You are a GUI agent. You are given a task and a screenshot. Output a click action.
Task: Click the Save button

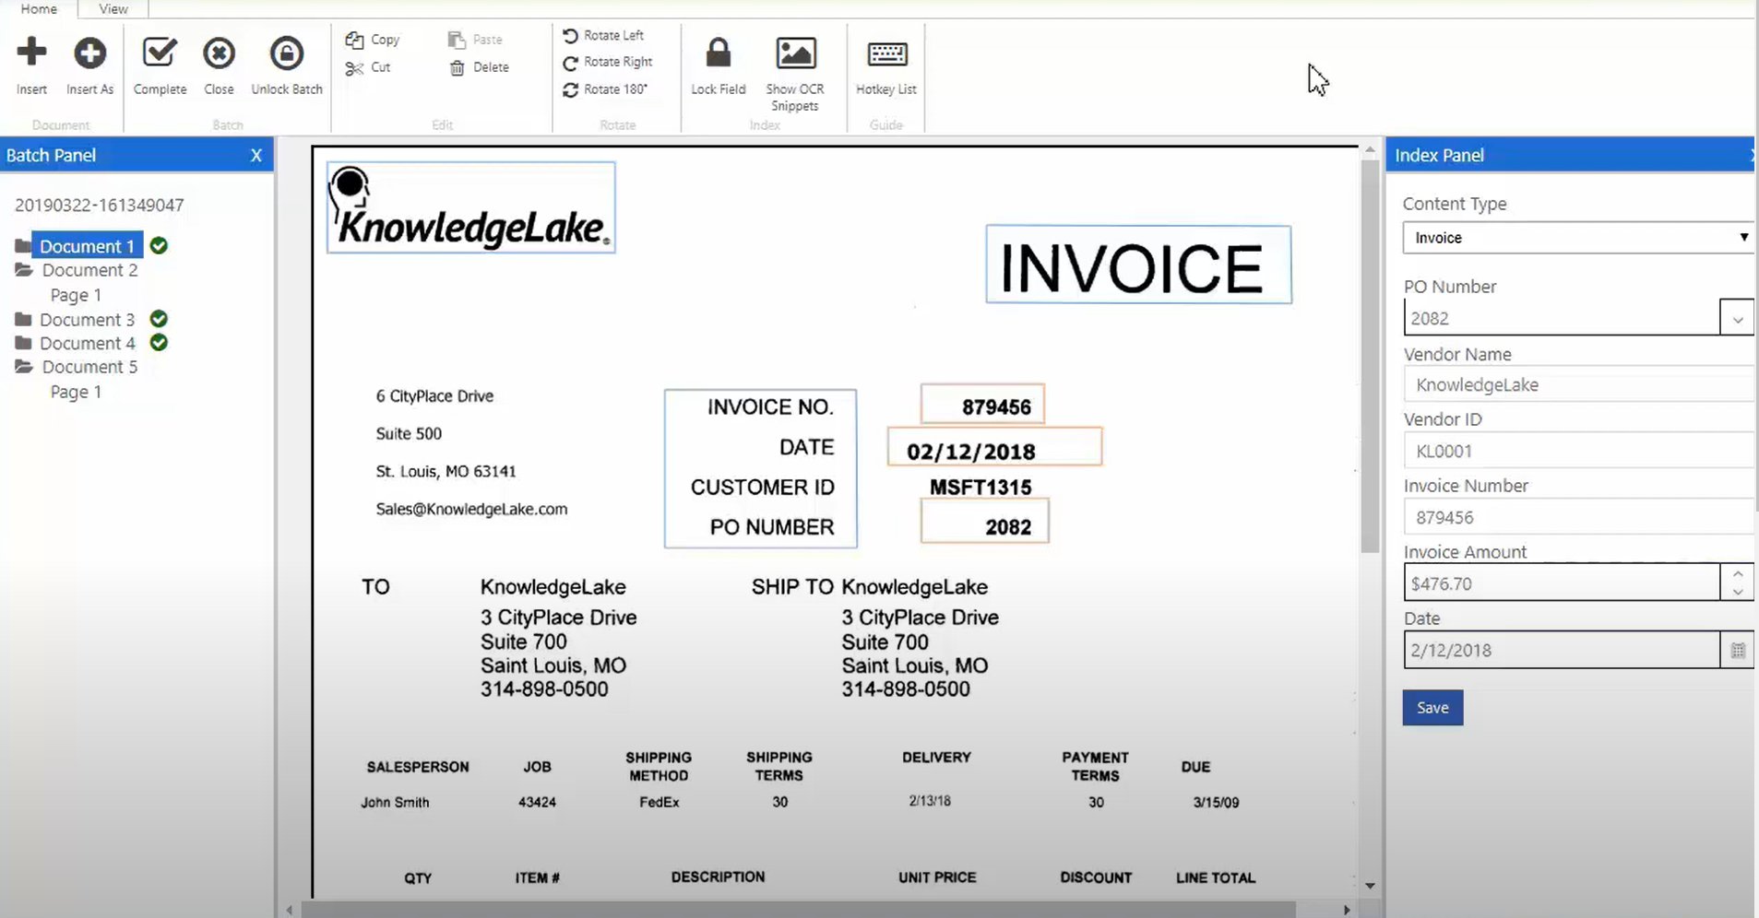pos(1432,707)
